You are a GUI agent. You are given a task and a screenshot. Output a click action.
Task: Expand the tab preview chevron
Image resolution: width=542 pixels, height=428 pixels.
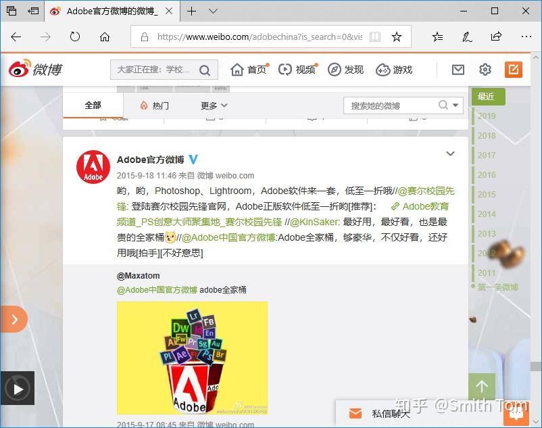[x=214, y=11]
